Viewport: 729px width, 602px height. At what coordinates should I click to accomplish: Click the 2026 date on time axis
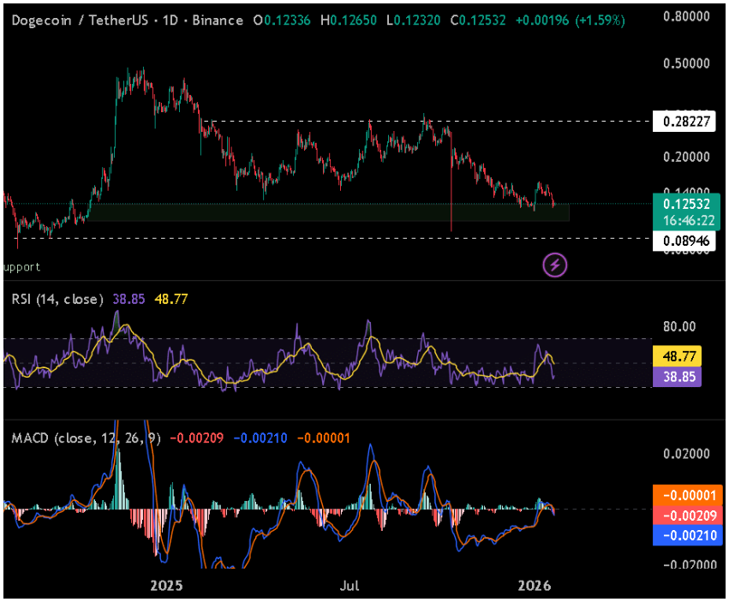click(x=535, y=587)
